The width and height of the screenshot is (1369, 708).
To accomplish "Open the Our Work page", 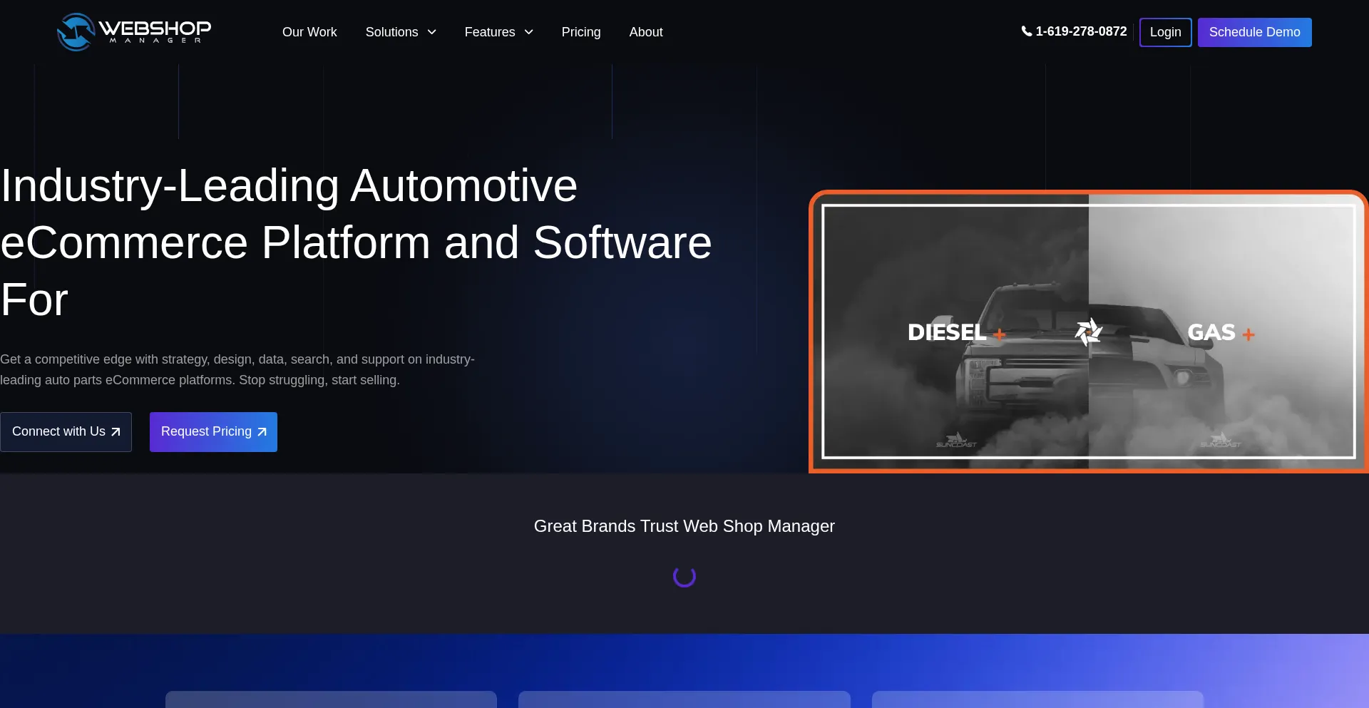I will tap(309, 32).
